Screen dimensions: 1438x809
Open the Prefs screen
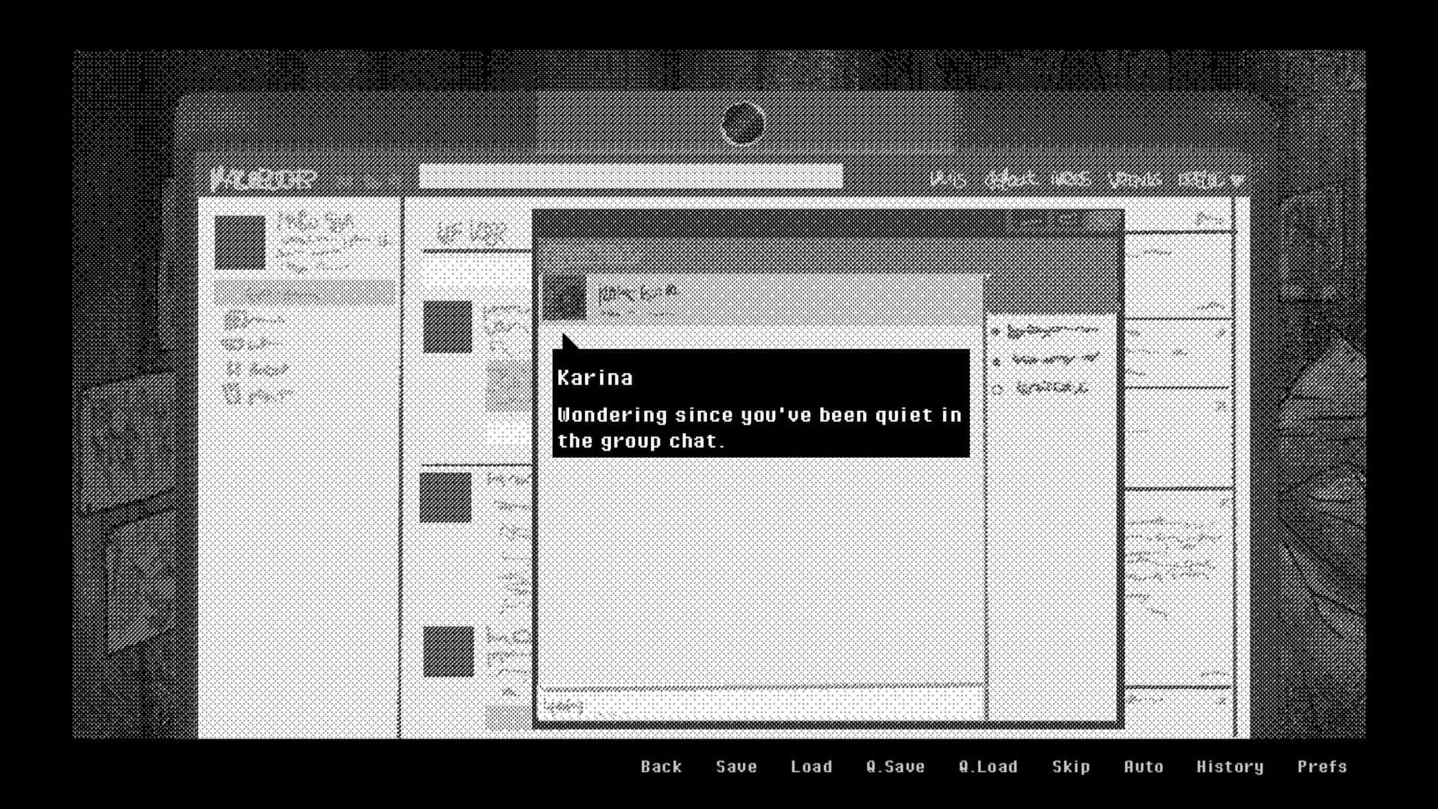tap(1323, 766)
